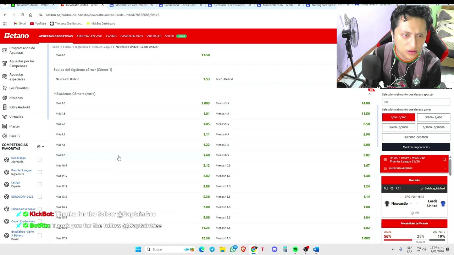Click the Inglaterra breadcrumb

pos(81,47)
